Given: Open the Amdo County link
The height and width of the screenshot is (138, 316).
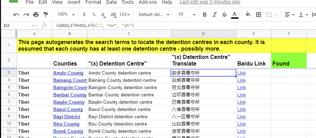Looking at the screenshot, I should 68,73.
